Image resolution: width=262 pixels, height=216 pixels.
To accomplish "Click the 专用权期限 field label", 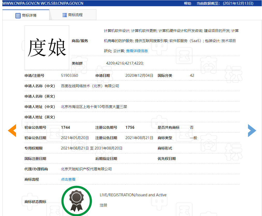I will 34,148.
